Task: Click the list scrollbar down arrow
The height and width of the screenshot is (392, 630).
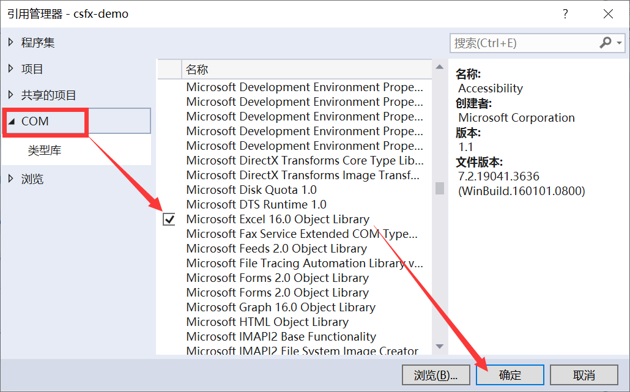Action: (440, 346)
